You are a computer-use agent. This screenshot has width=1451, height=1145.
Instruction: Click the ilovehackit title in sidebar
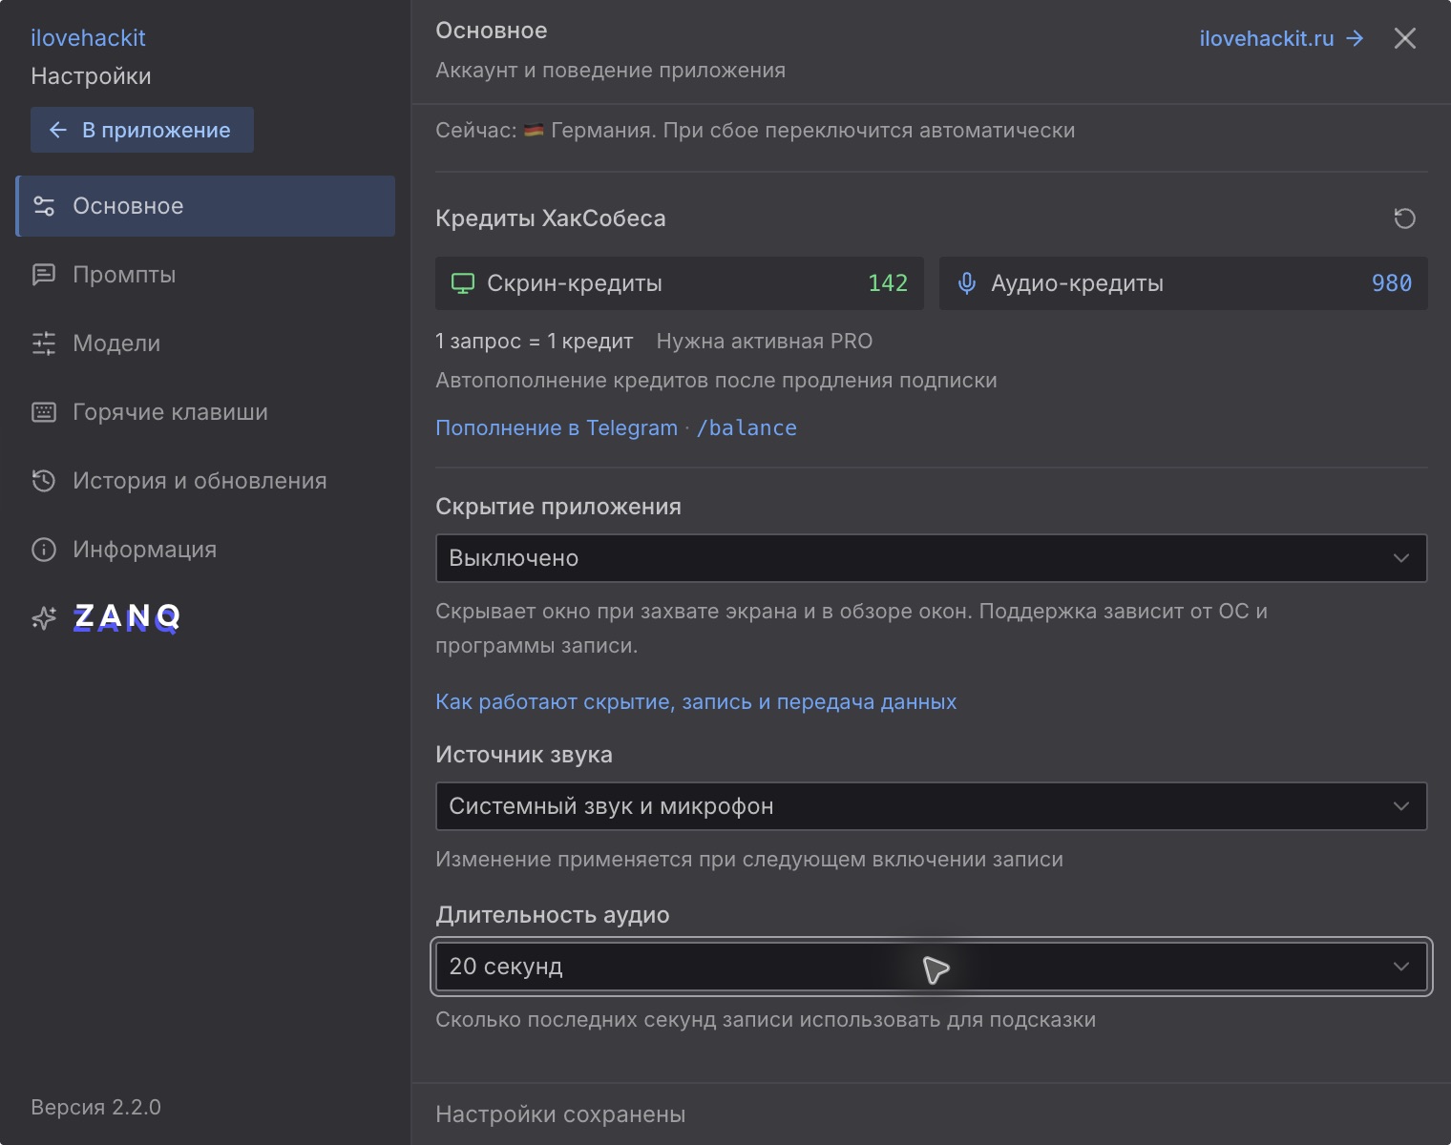pos(88,38)
